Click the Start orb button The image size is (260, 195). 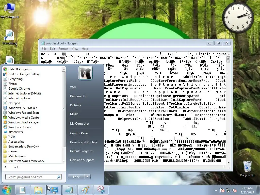(7, 190)
